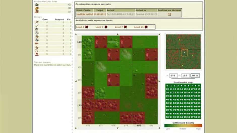Click the wood production value 315
This screenshot has height=133, width=237.
70,12
